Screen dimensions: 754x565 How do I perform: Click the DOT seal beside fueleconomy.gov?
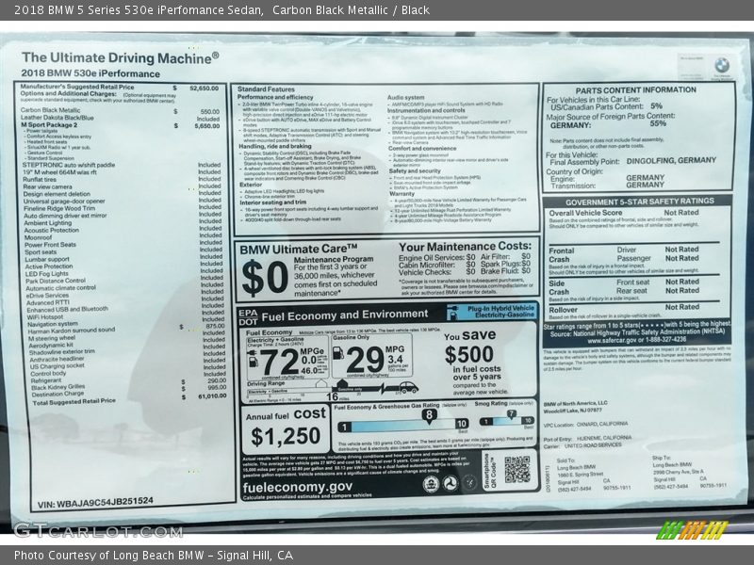(x=451, y=484)
